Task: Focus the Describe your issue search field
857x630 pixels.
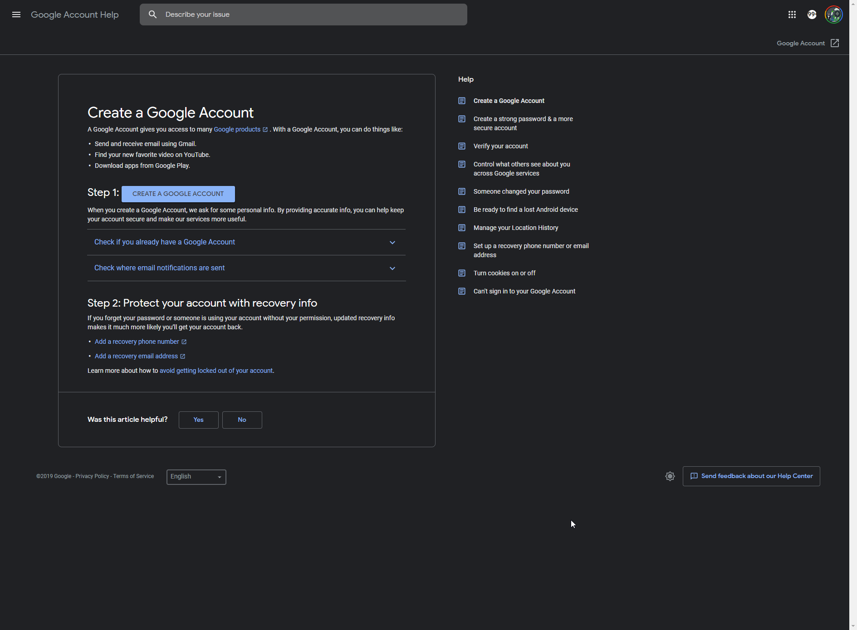Action: pos(304,15)
